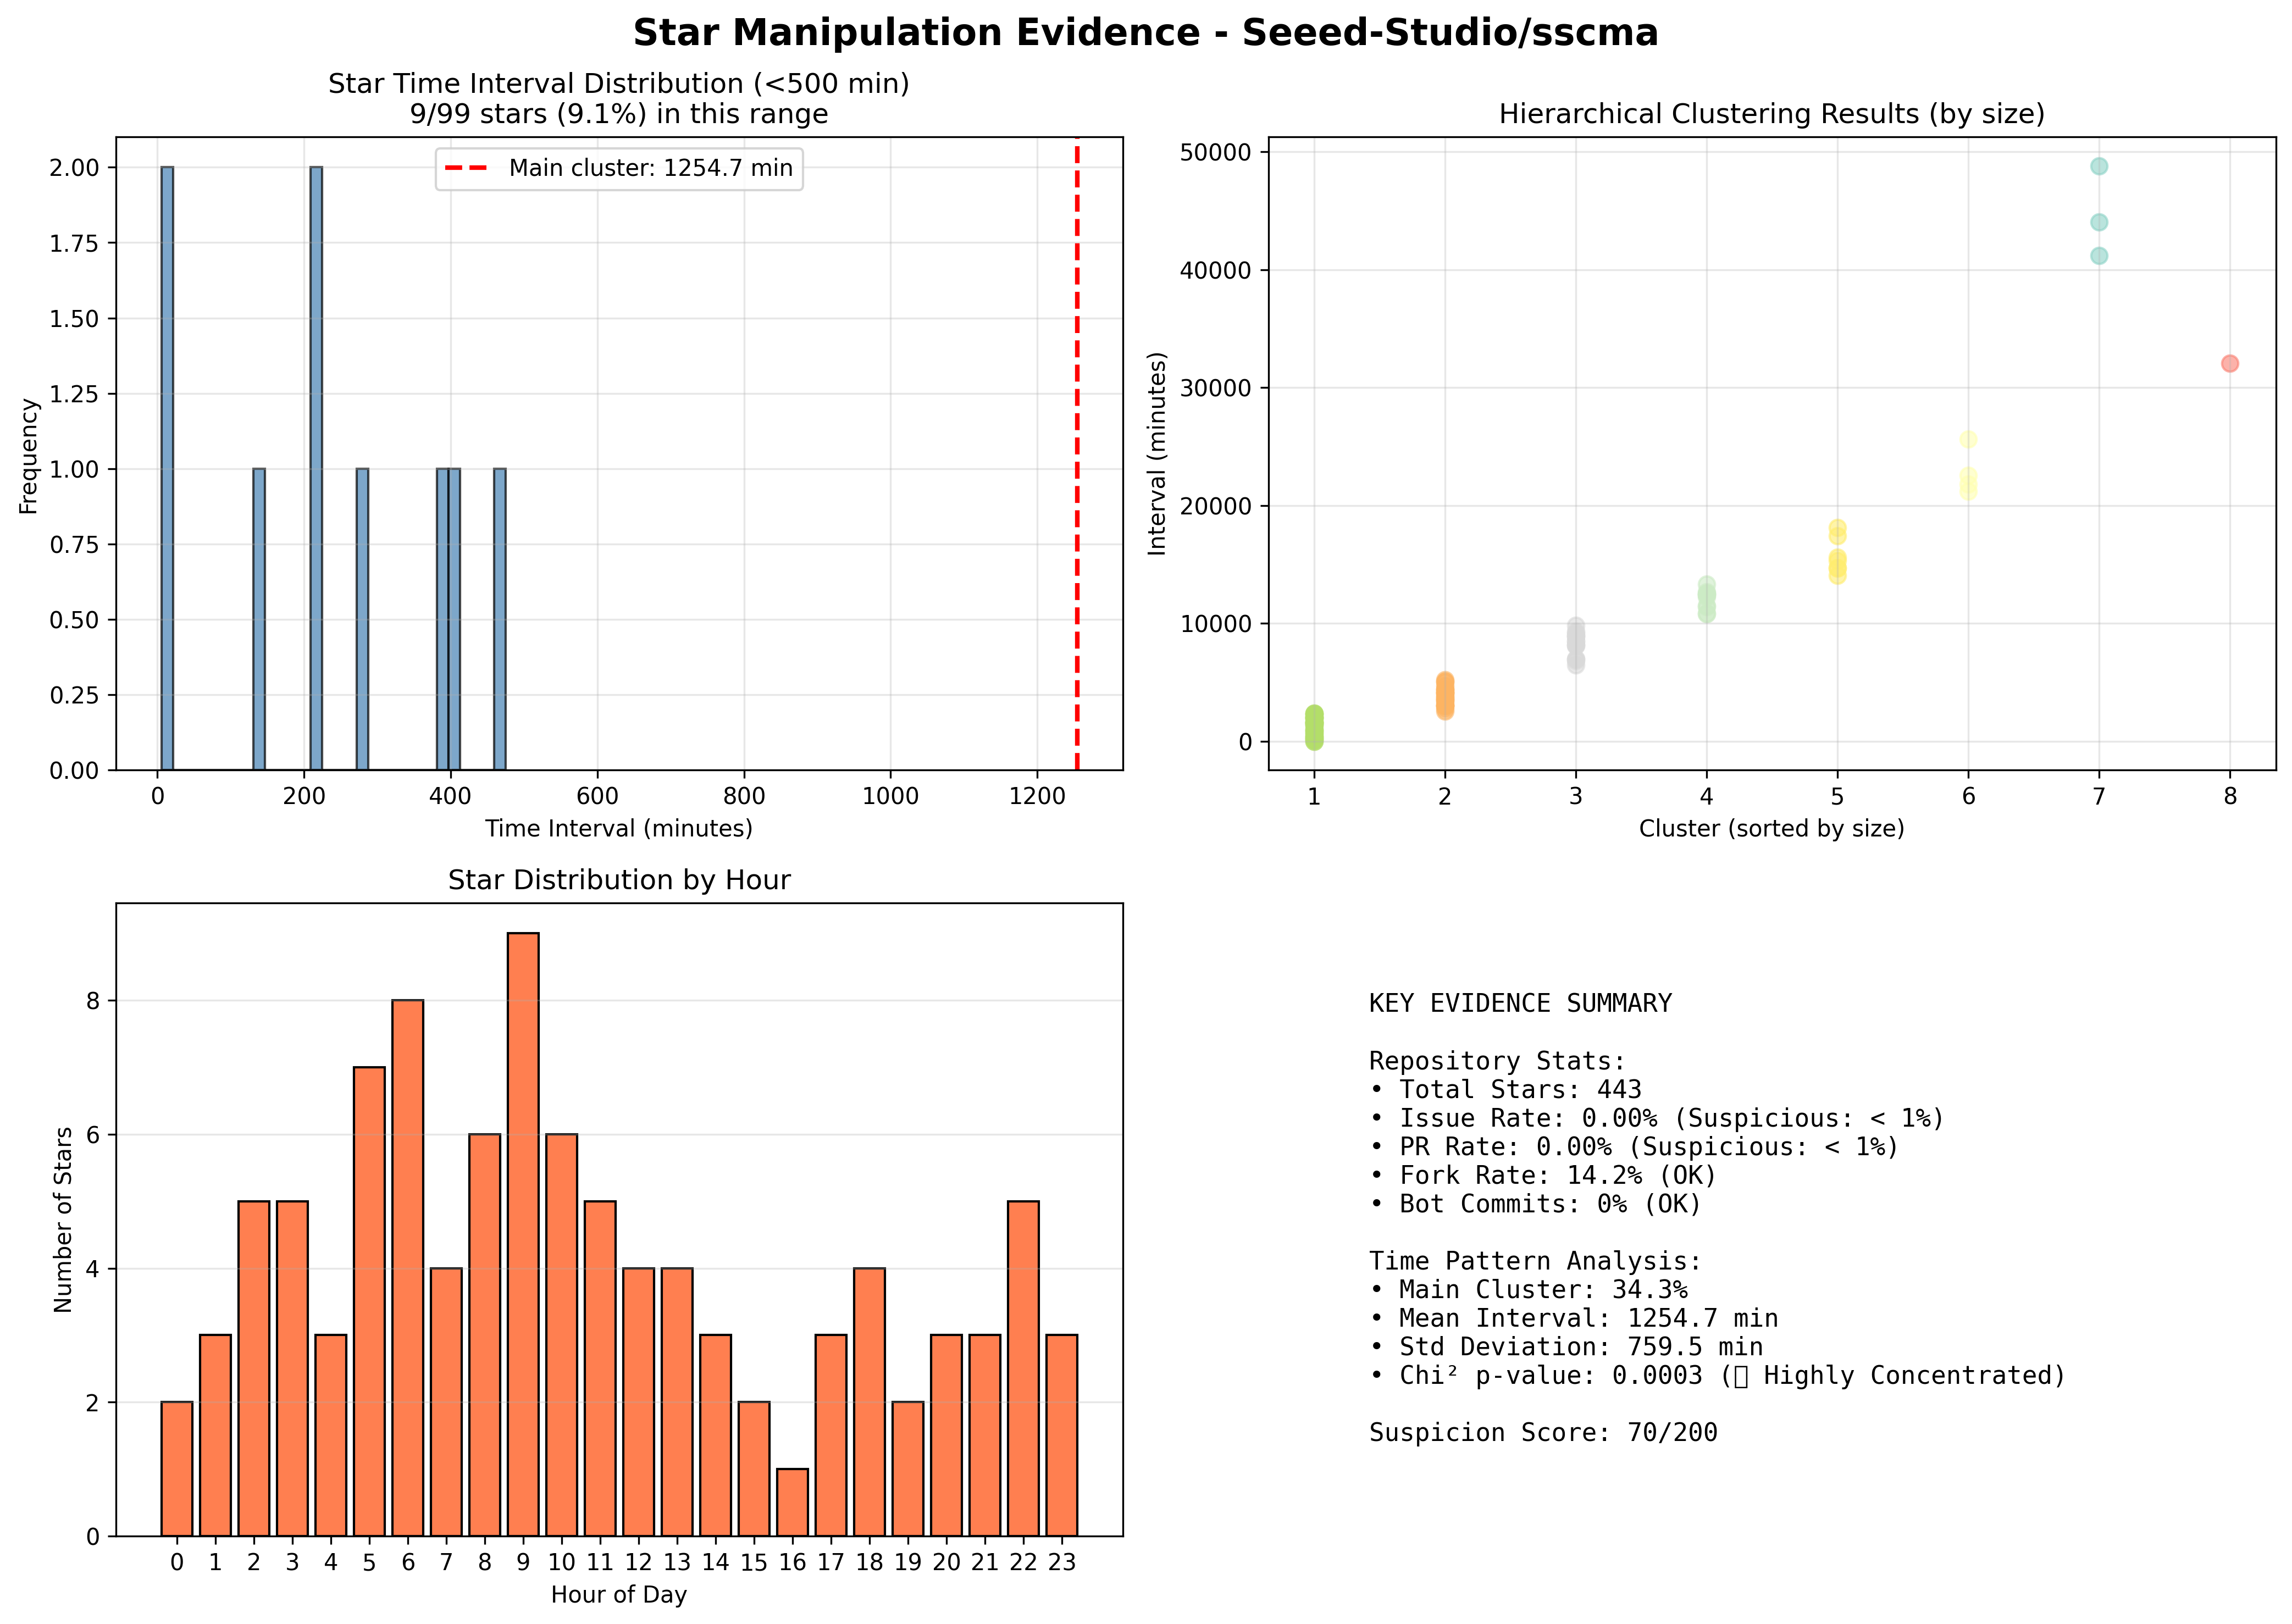Click the 'Number of Stars' axis label
This screenshot has height=1624, width=2292.
tap(64, 1220)
